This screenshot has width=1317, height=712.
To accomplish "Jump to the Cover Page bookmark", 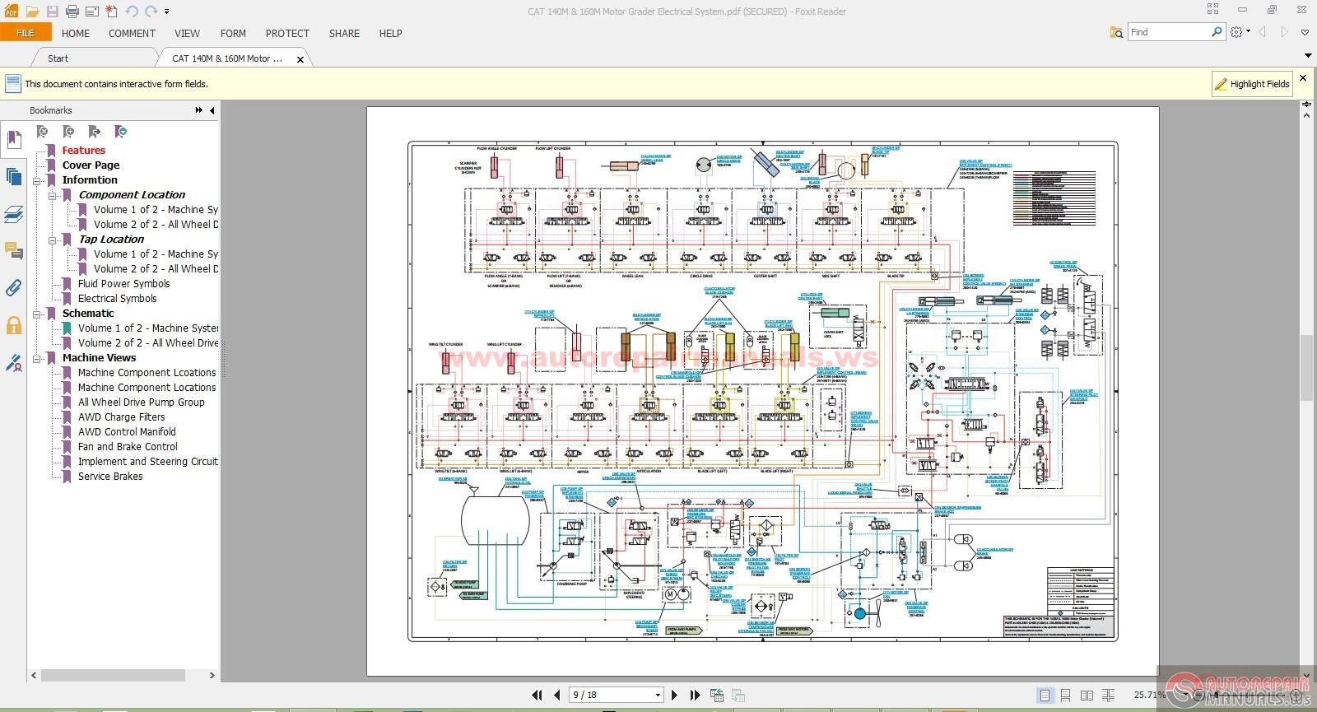I will 91,165.
